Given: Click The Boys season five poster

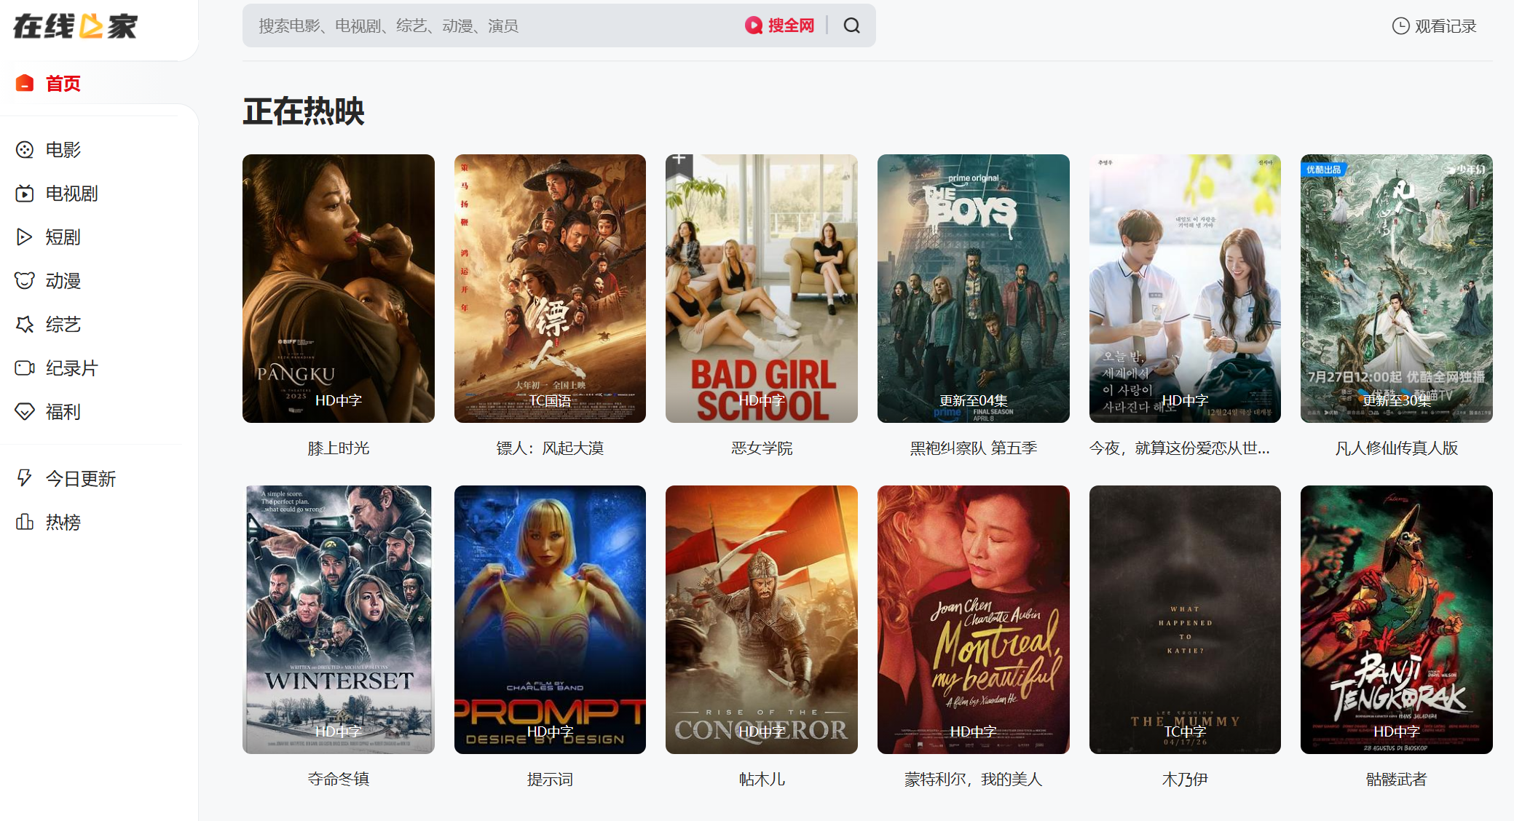Looking at the screenshot, I should pos(973,288).
